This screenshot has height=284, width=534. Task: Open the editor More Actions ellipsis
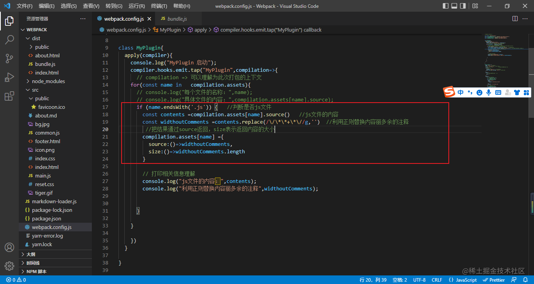tap(526, 19)
